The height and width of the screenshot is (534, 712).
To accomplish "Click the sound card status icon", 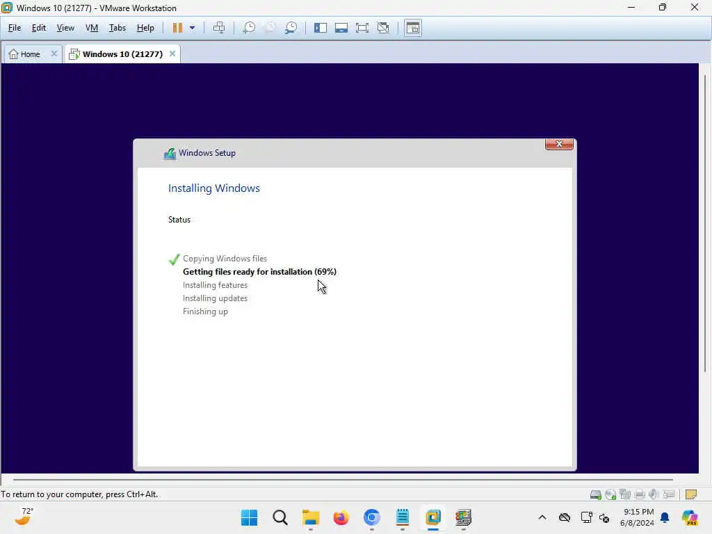I will pyautogui.click(x=654, y=494).
